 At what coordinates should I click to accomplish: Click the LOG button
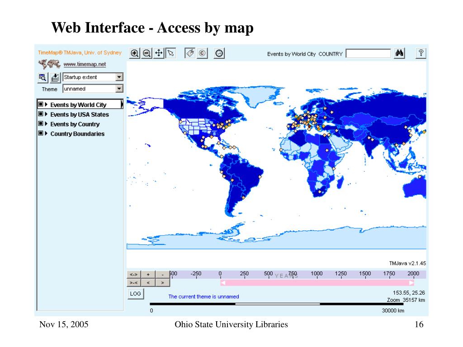pos(136,294)
